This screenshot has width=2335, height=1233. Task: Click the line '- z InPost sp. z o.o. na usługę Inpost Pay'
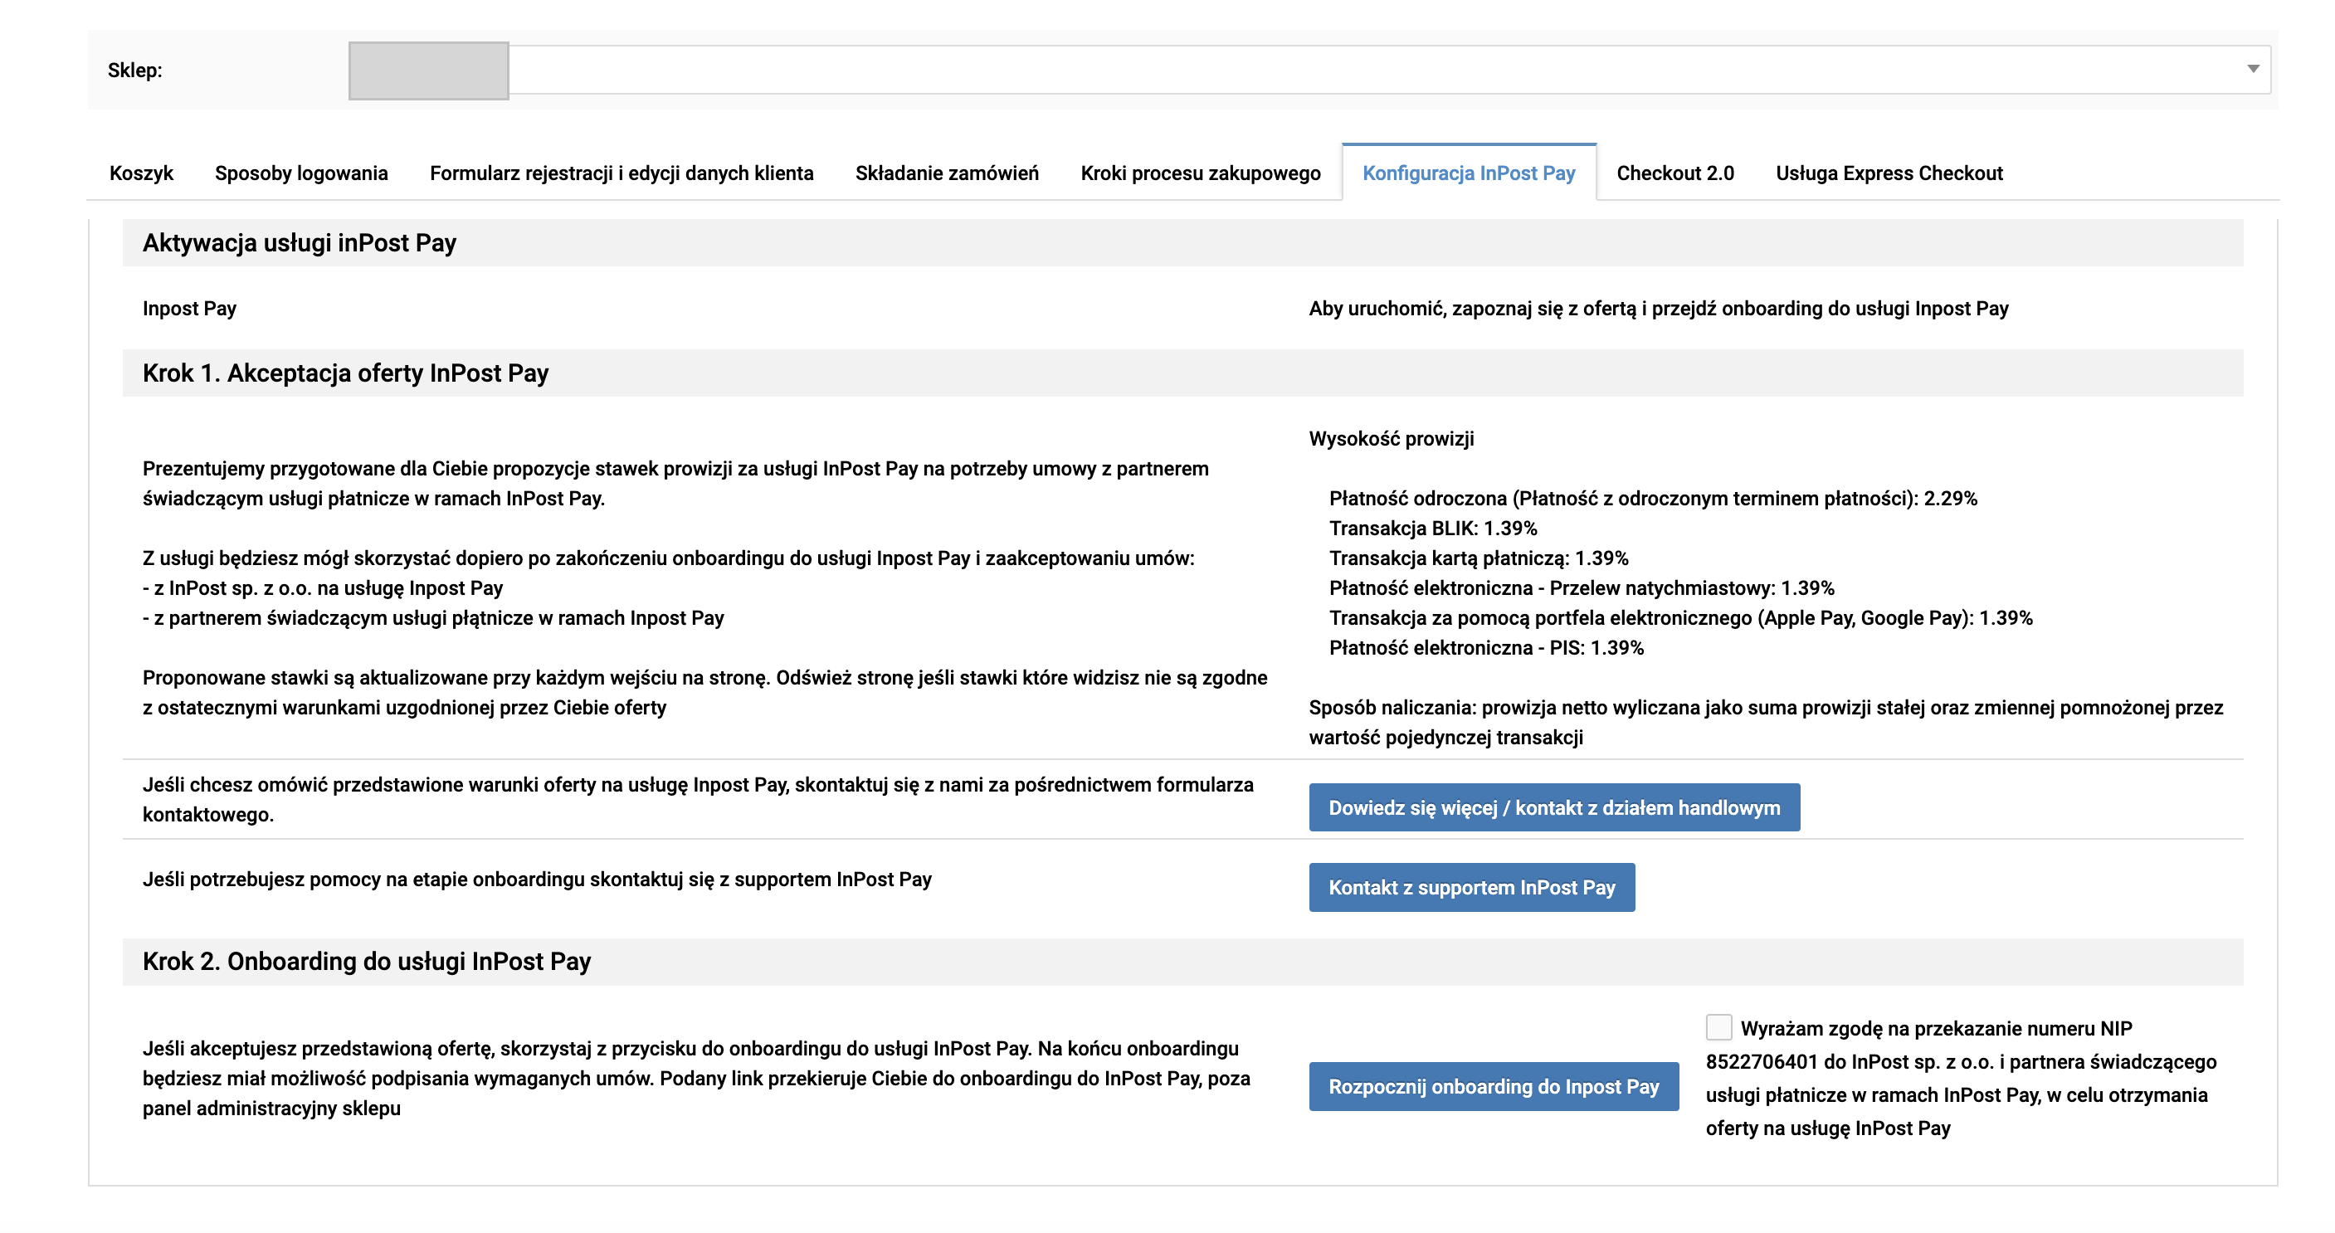click(x=322, y=588)
